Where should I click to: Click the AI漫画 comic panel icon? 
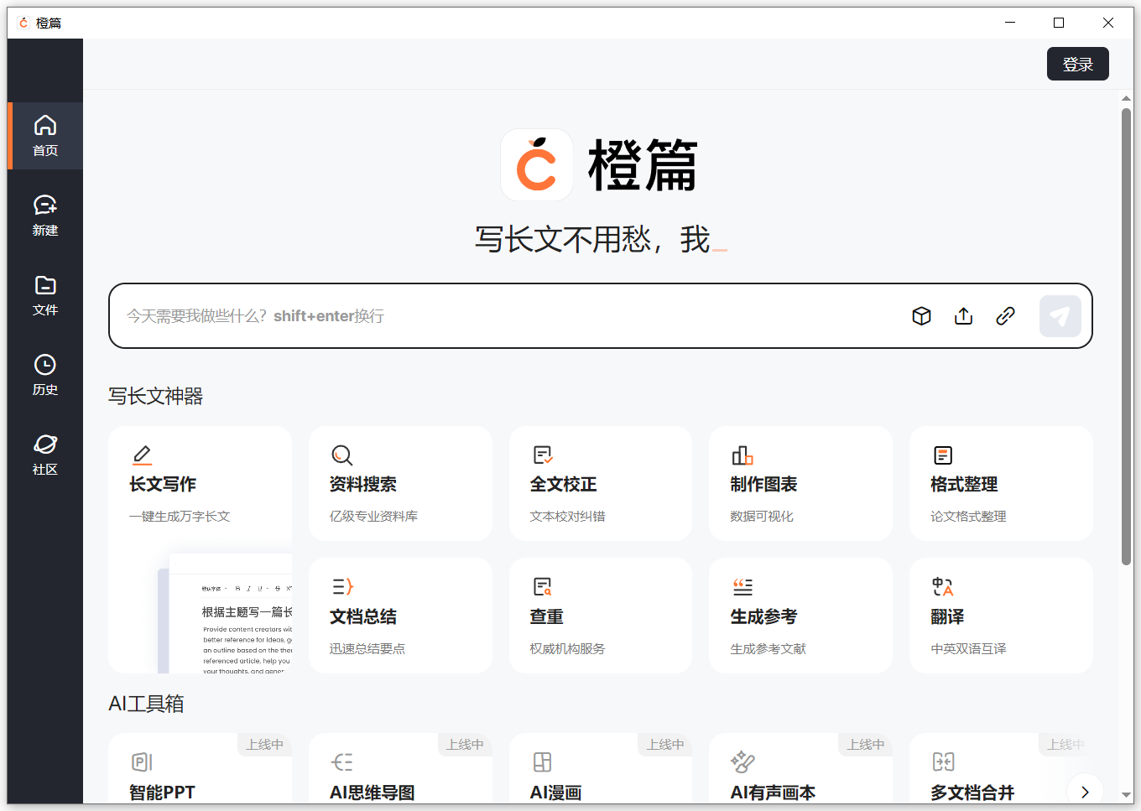(543, 762)
